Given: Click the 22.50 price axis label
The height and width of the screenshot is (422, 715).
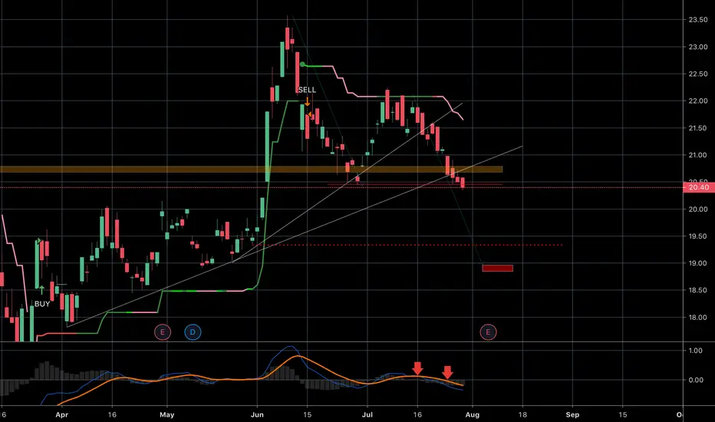Looking at the screenshot, I should click(x=698, y=74).
